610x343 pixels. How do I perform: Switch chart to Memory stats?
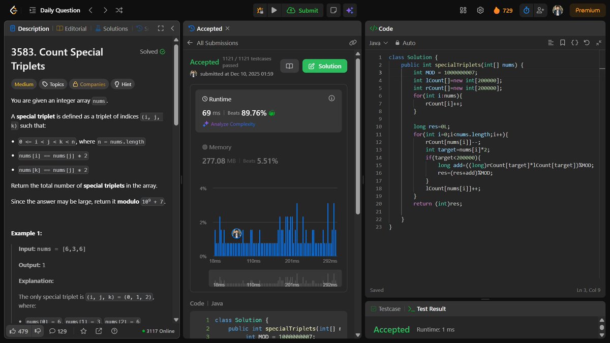[269, 154]
